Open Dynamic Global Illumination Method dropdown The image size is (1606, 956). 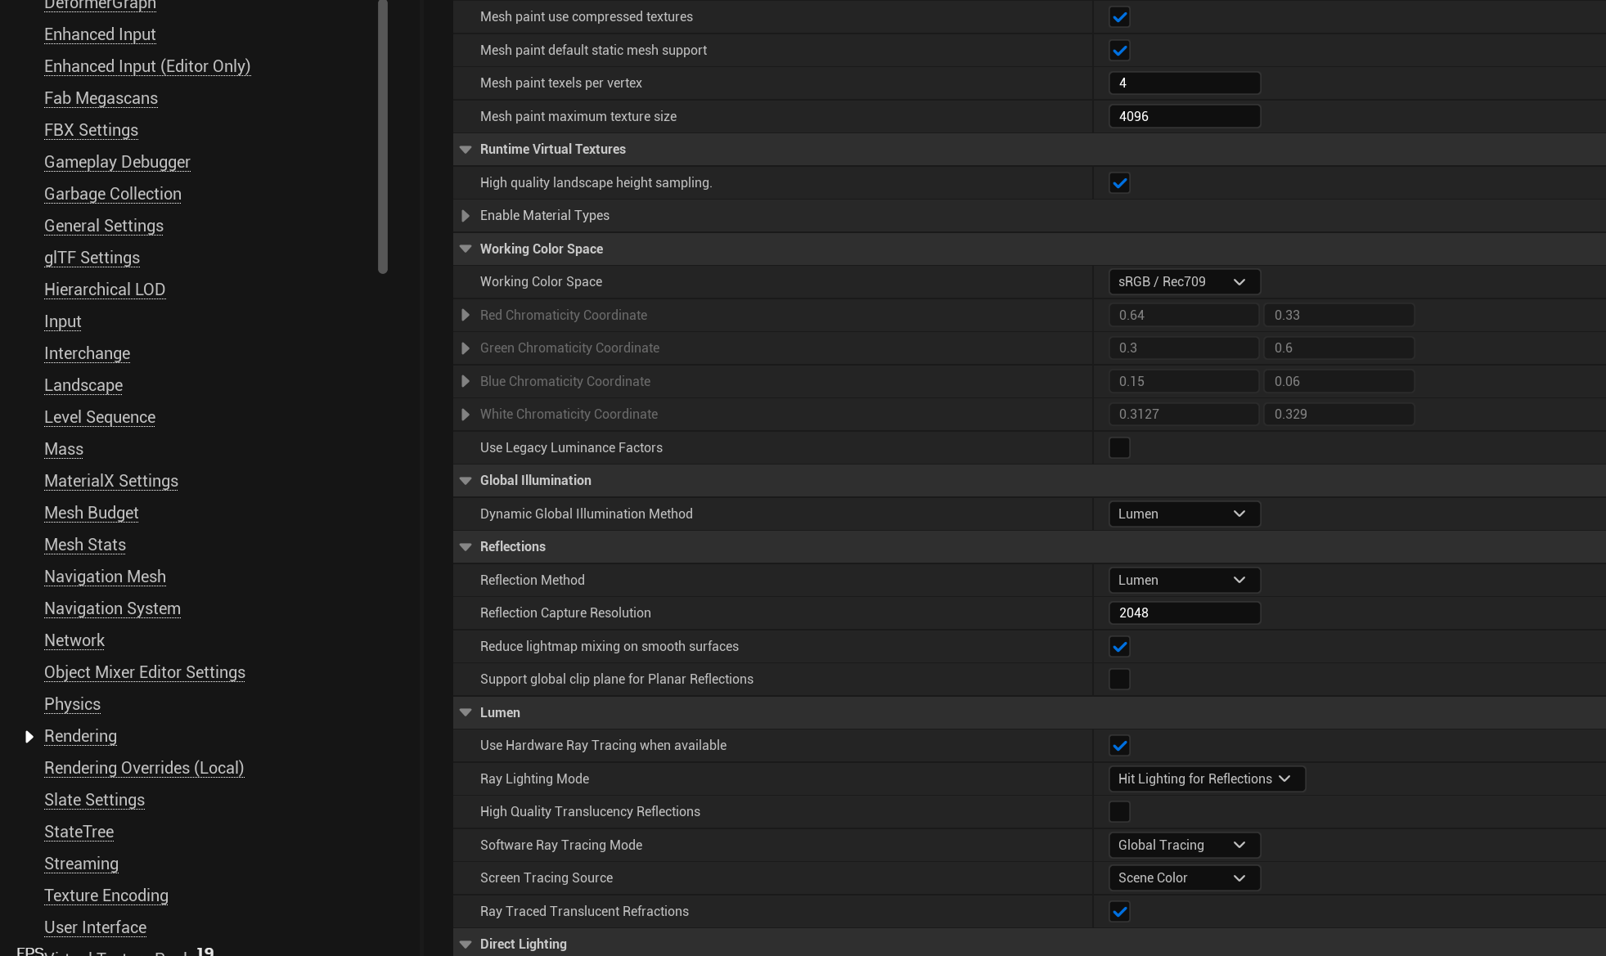[1183, 514]
